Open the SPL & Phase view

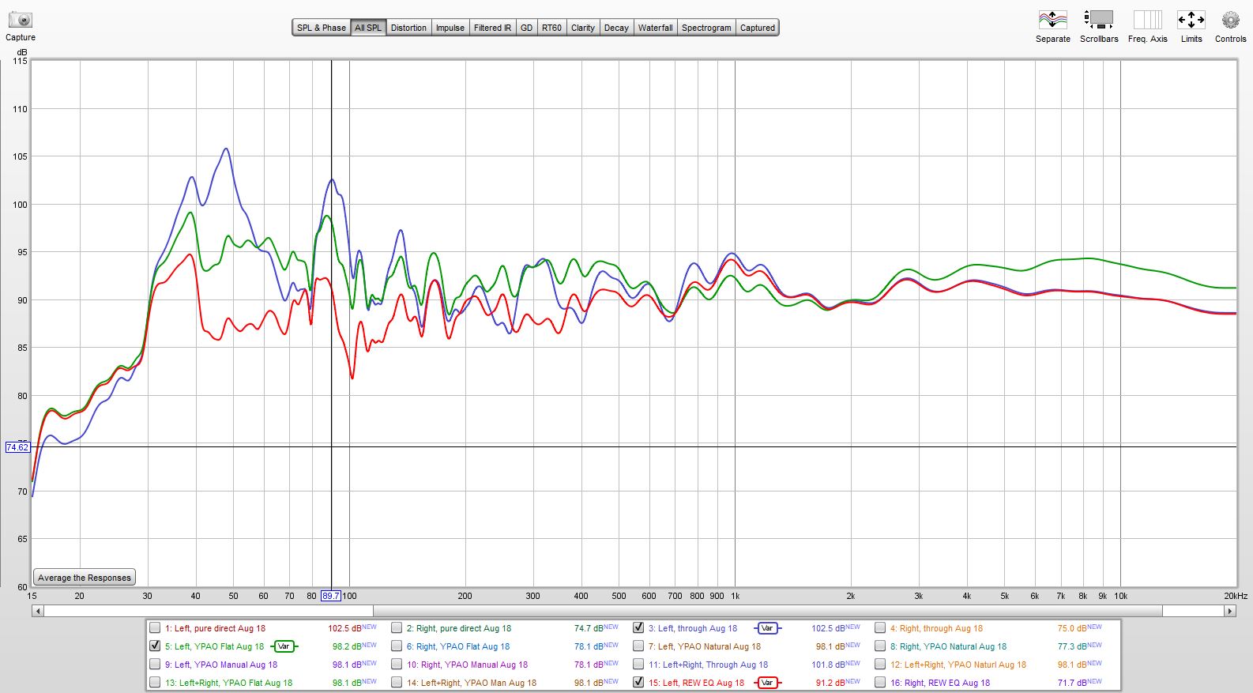pos(321,28)
